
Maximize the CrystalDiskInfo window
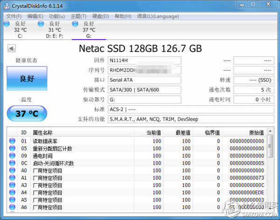[253, 4]
